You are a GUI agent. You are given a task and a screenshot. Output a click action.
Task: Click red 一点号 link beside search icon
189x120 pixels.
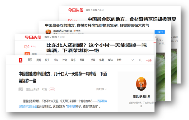coord(149,61)
